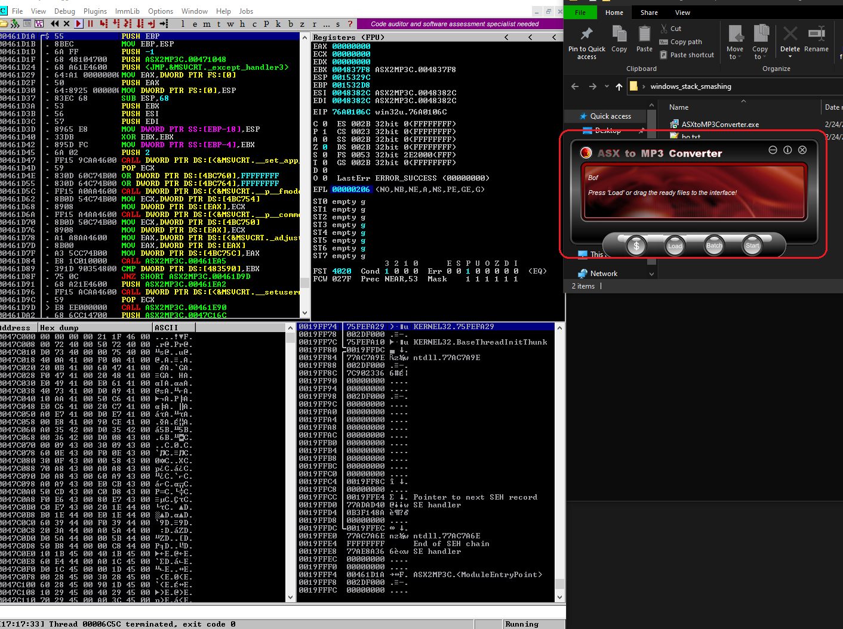Viewport: 843px width, 629px height.
Task: Click Paste shortcut in the ribbon
Action: pyautogui.click(x=687, y=55)
